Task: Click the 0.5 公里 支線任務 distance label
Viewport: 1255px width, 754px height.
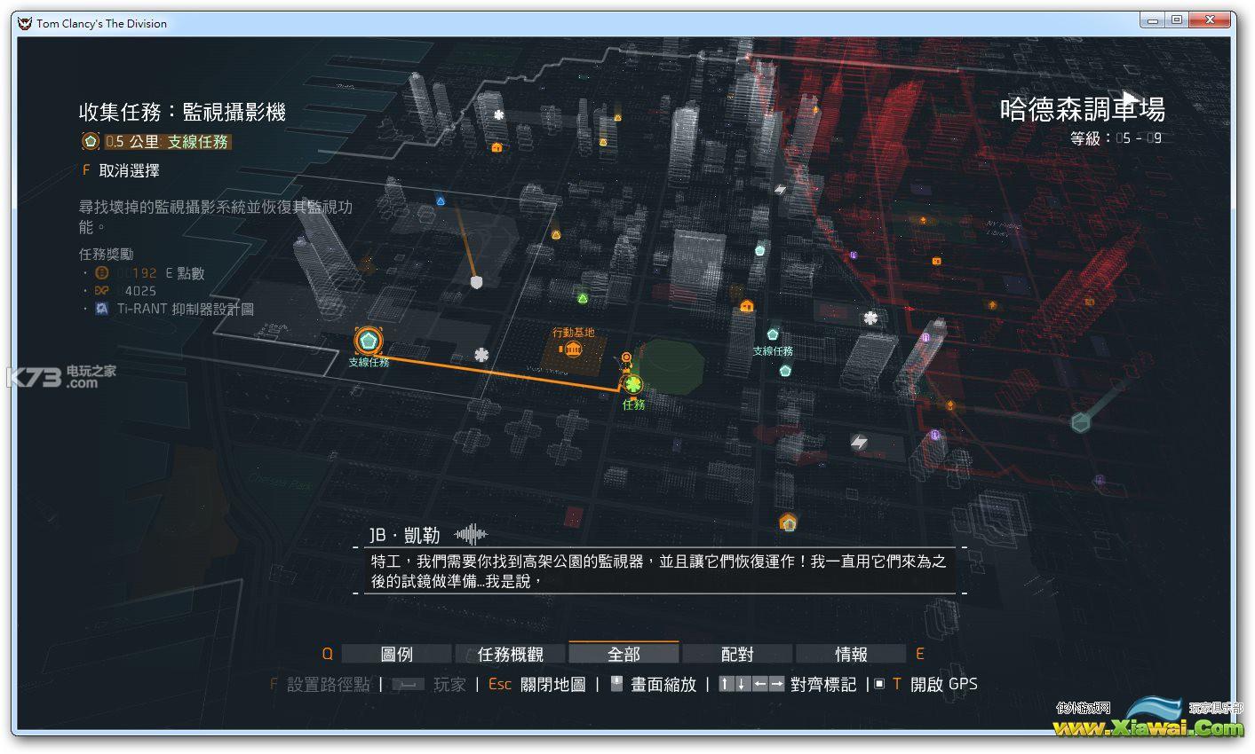Action: tap(167, 142)
